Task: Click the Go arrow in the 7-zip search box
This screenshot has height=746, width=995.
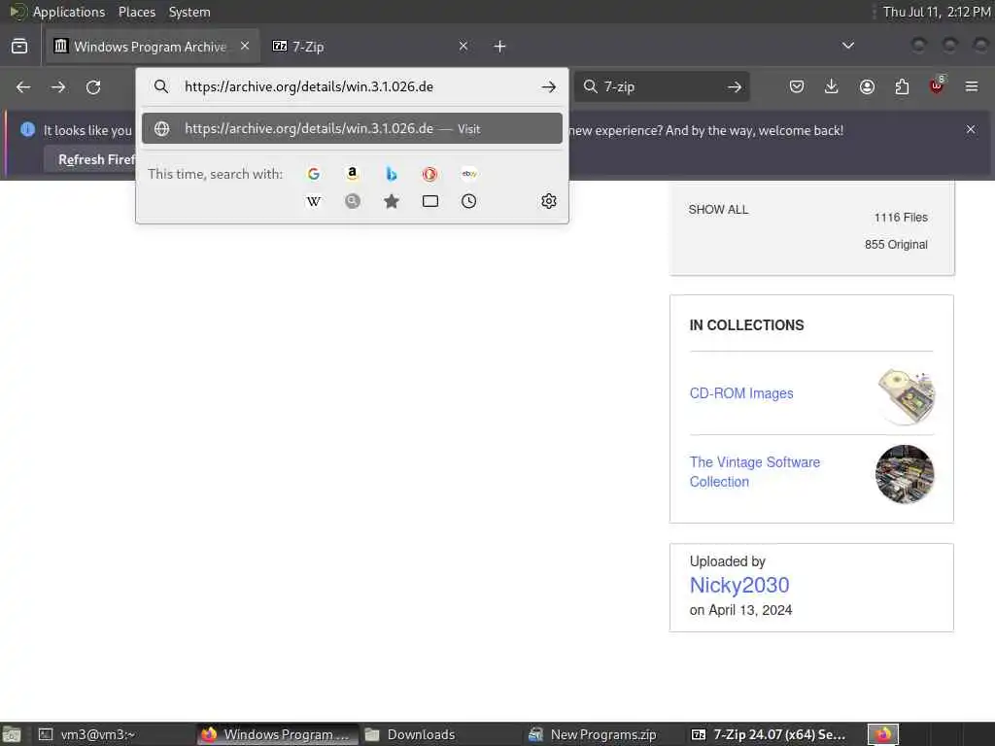Action: point(735,86)
